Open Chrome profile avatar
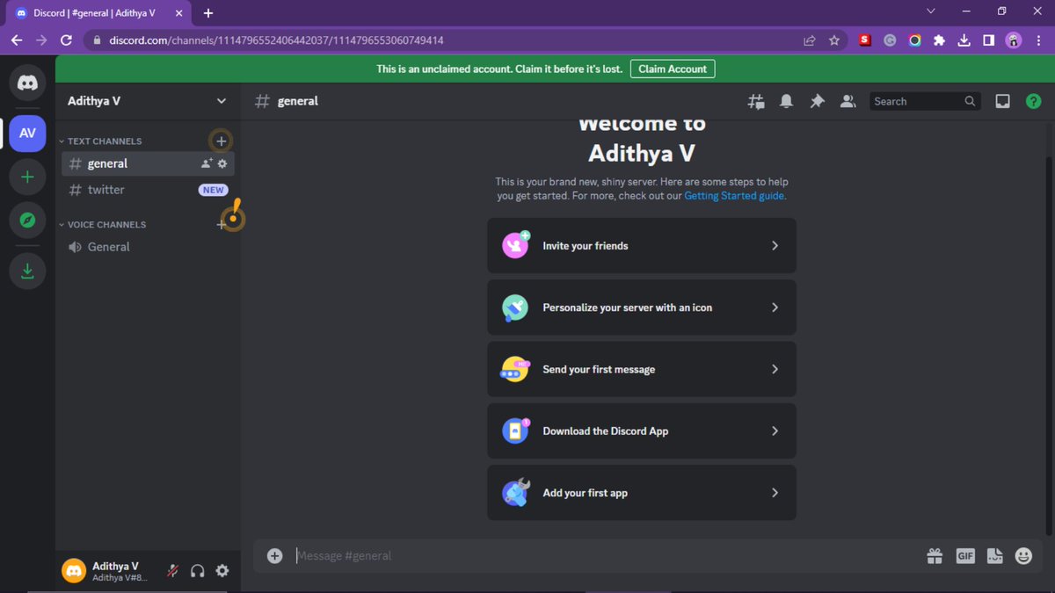The height and width of the screenshot is (593, 1055). 1014,40
